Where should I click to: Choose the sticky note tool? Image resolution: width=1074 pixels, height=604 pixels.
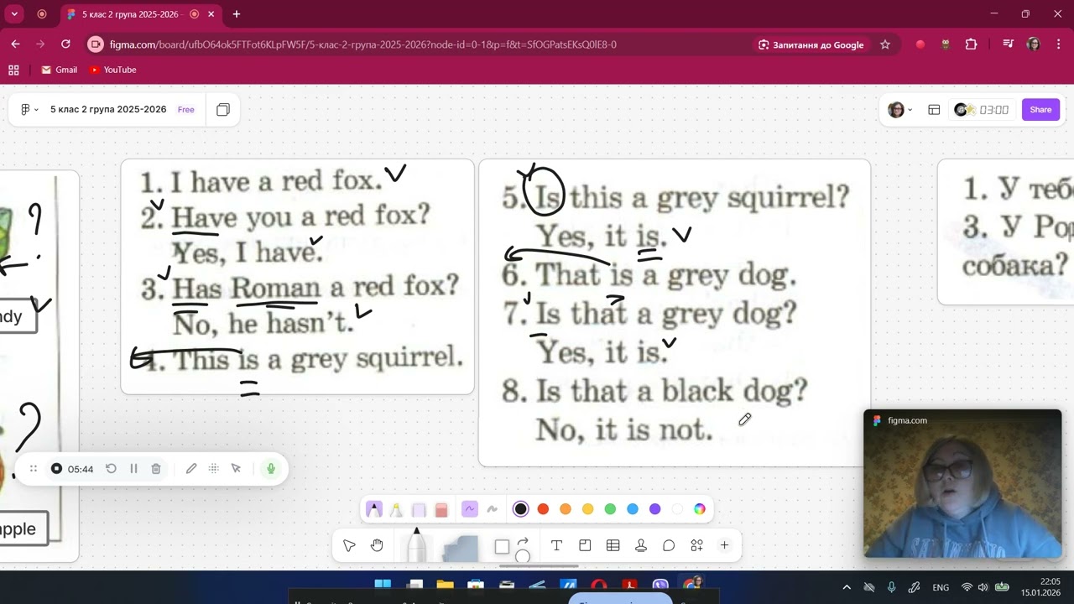[459, 549]
